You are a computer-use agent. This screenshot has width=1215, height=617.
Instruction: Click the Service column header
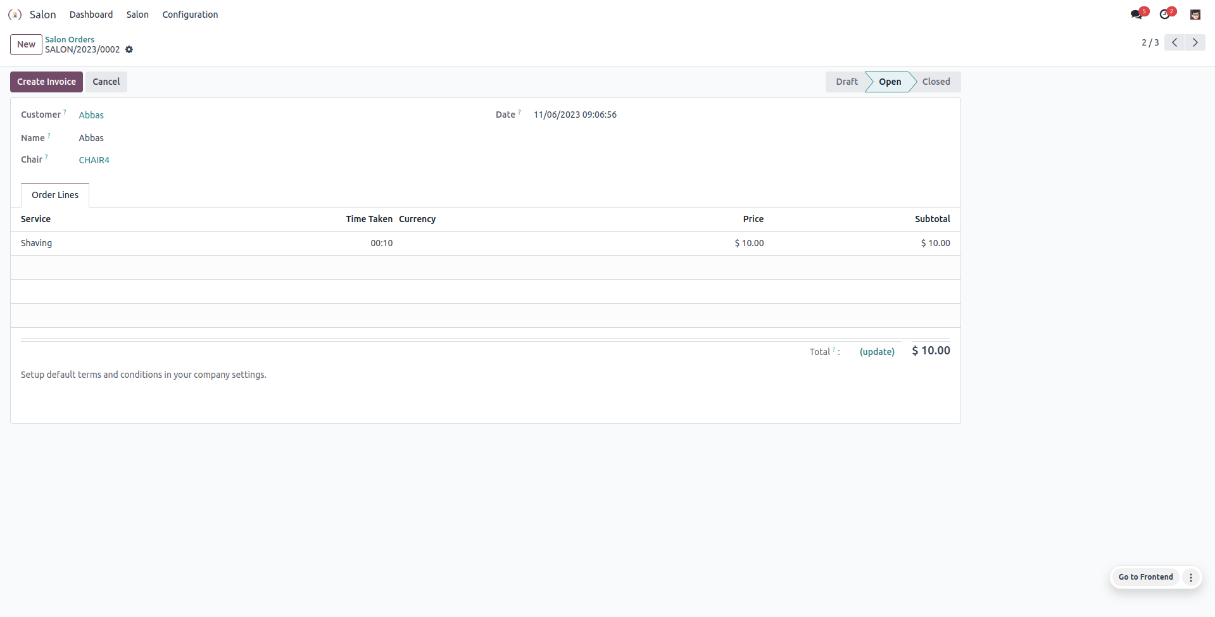35,219
